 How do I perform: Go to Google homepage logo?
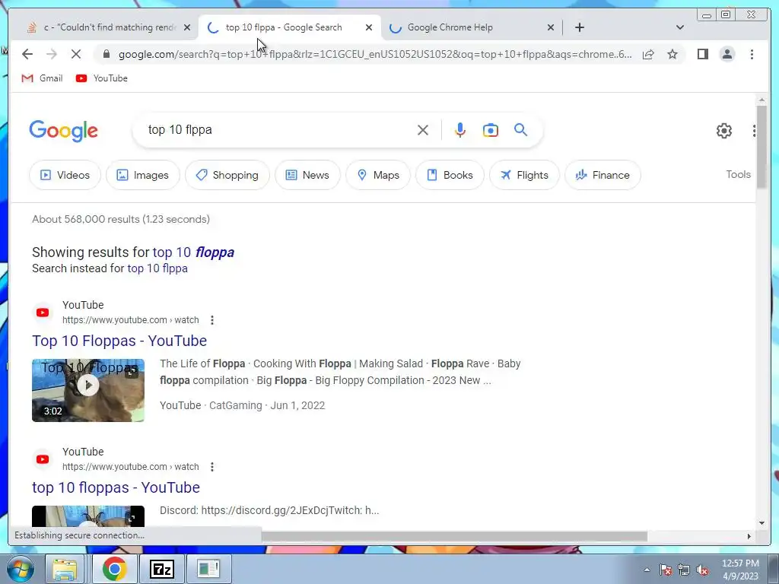point(64,131)
